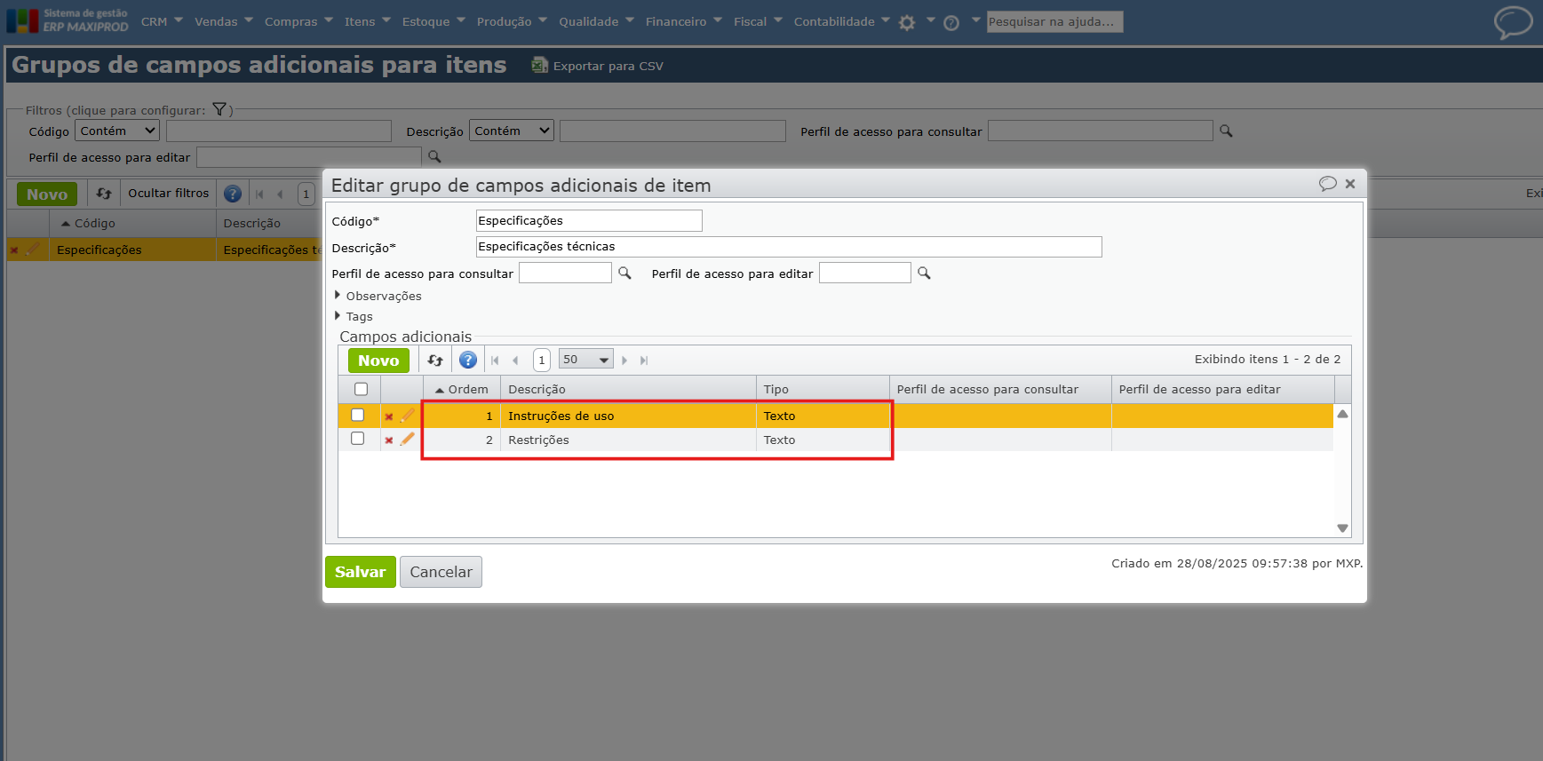Sort the dialog grid by Descrição column
This screenshot has width=1543, height=761.
pyautogui.click(x=629, y=389)
